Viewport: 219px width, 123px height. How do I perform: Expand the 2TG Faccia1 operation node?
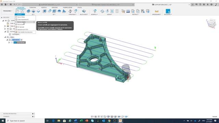[x=9, y=42]
